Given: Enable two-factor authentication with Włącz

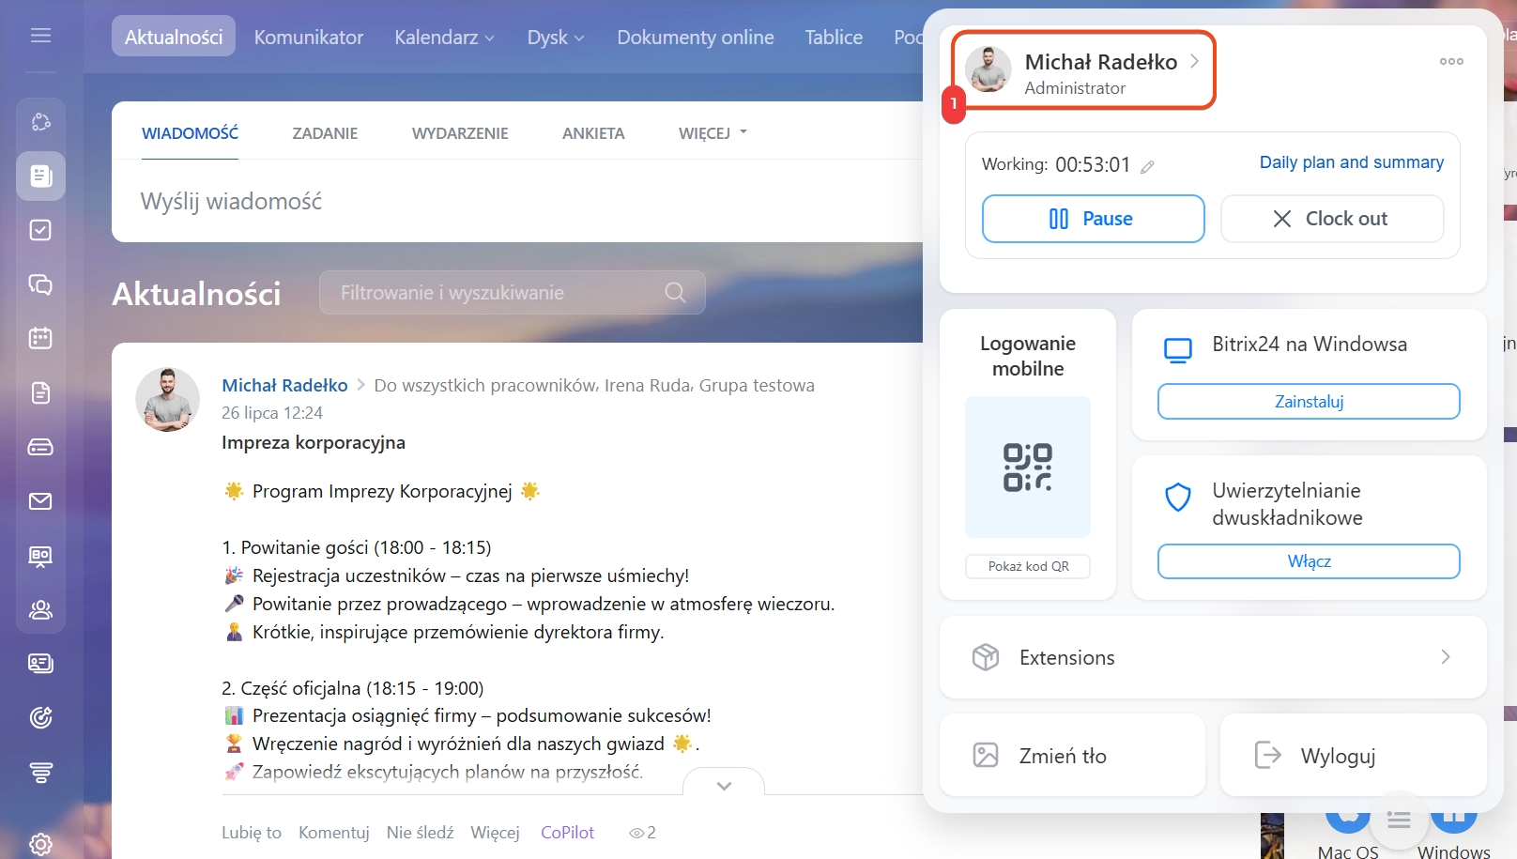Looking at the screenshot, I should click(1309, 561).
